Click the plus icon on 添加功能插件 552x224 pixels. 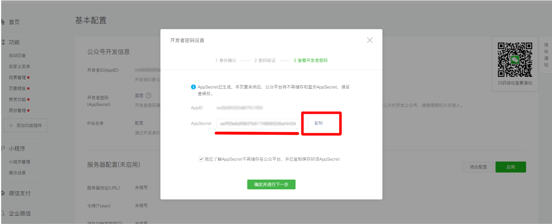point(11,126)
